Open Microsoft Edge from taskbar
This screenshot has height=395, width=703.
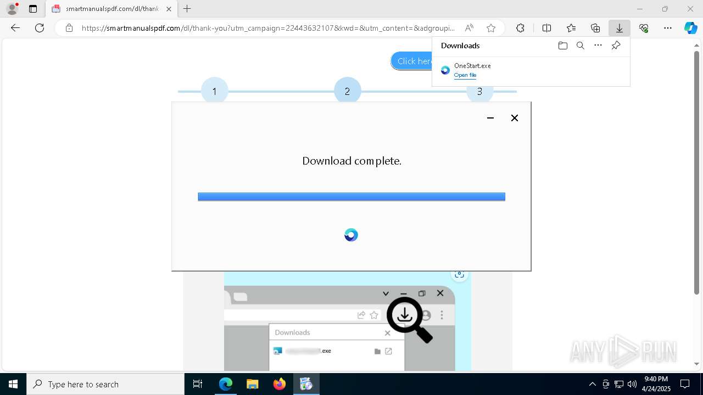(226, 384)
